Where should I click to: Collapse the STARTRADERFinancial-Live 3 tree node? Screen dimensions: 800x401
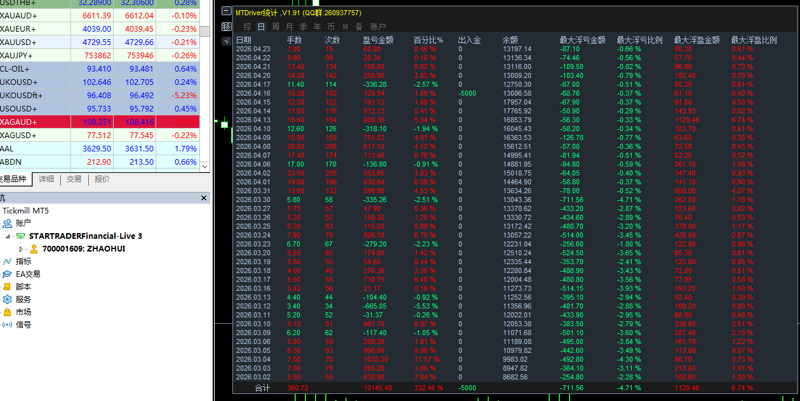[x=8, y=236]
